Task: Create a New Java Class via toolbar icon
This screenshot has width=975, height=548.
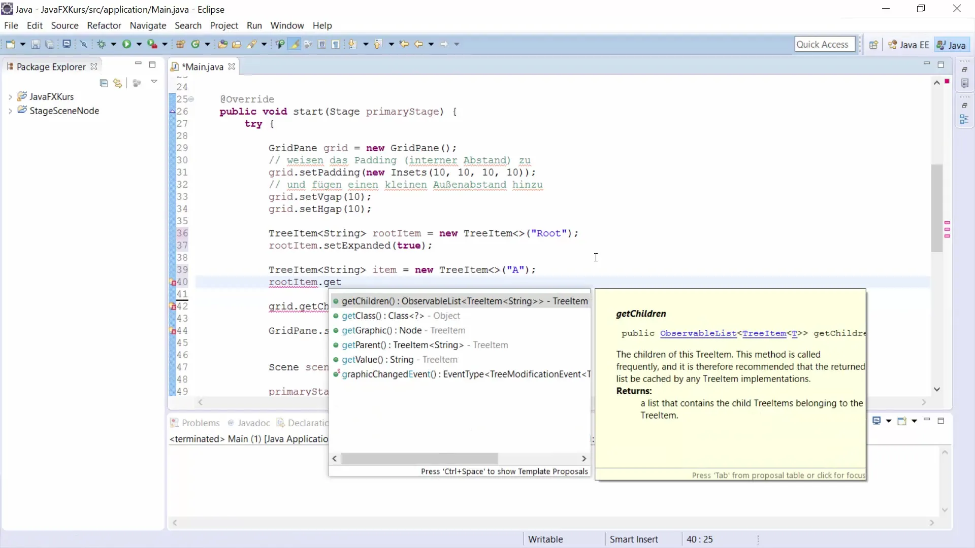Action: pos(196,44)
